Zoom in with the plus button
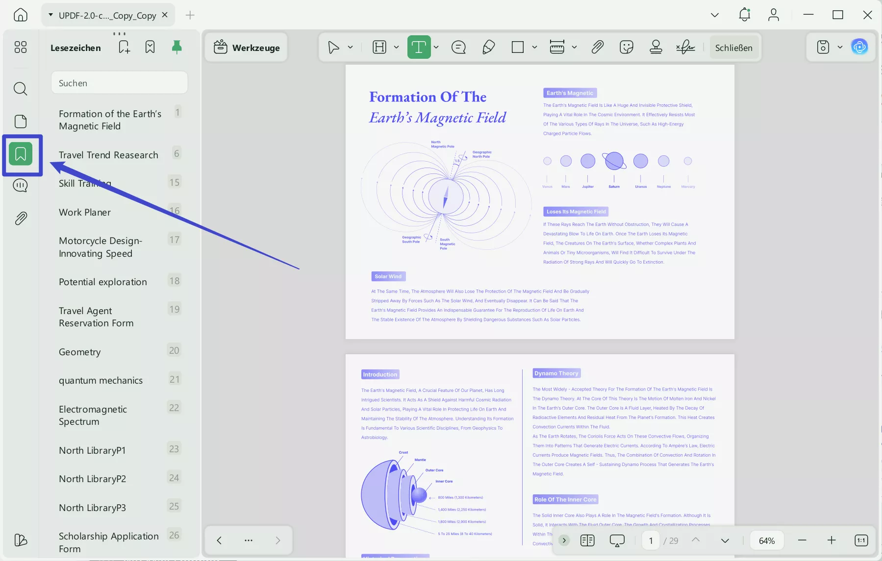The image size is (882, 561). [832, 540]
